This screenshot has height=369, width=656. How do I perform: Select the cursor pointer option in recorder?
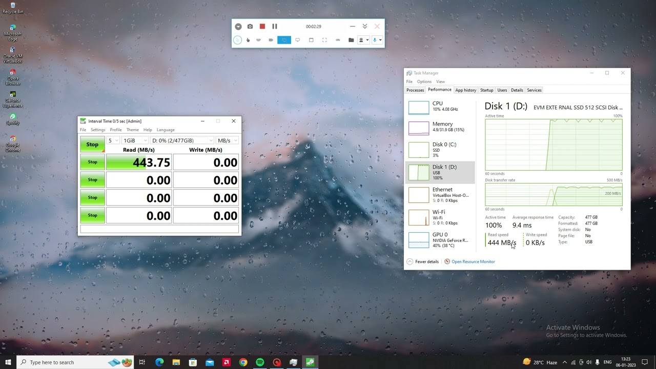coord(237,40)
